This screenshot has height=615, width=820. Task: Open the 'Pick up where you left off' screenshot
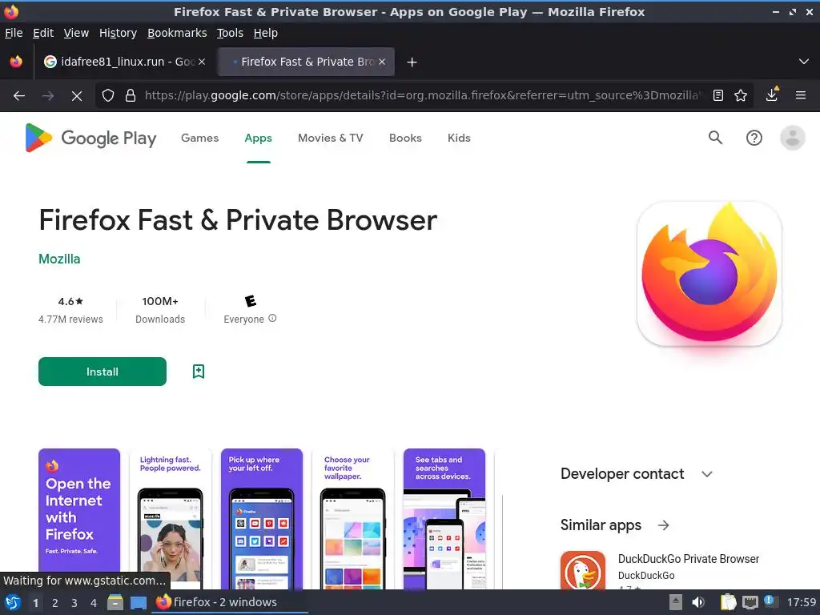pyautogui.click(x=262, y=519)
